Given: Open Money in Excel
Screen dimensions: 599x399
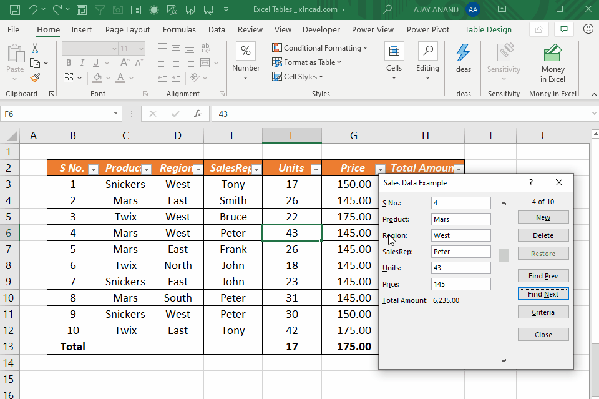Looking at the screenshot, I should pyautogui.click(x=552, y=63).
